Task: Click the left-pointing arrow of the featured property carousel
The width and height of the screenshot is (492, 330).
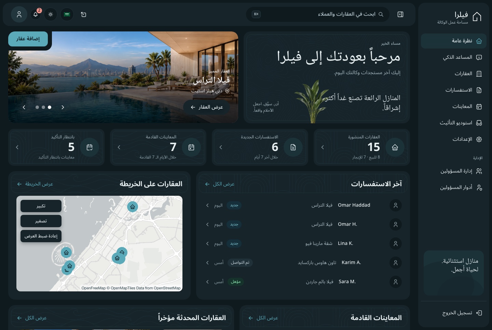Action: (24, 107)
